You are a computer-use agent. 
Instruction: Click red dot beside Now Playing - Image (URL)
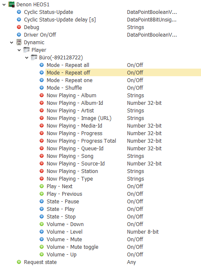coord(42,118)
